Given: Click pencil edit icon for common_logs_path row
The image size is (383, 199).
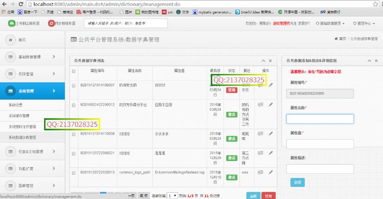Looking at the screenshot, I should 271,172.
